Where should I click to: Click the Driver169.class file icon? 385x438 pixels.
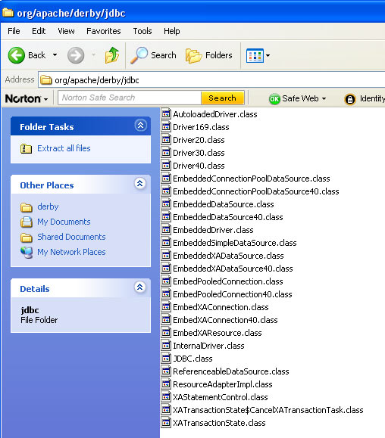pos(166,126)
